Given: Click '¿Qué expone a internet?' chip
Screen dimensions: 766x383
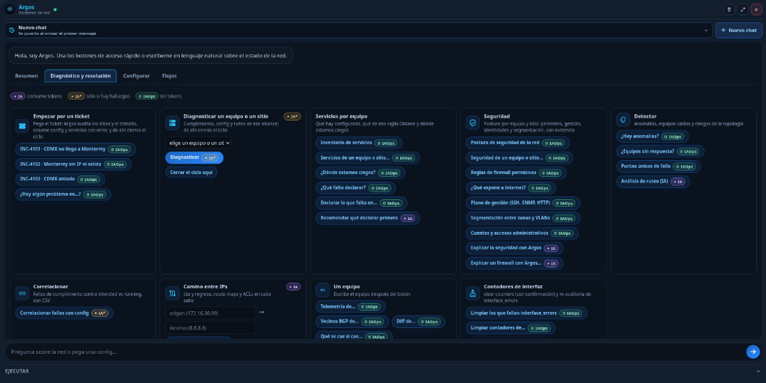Looking at the screenshot, I should 510,187.
